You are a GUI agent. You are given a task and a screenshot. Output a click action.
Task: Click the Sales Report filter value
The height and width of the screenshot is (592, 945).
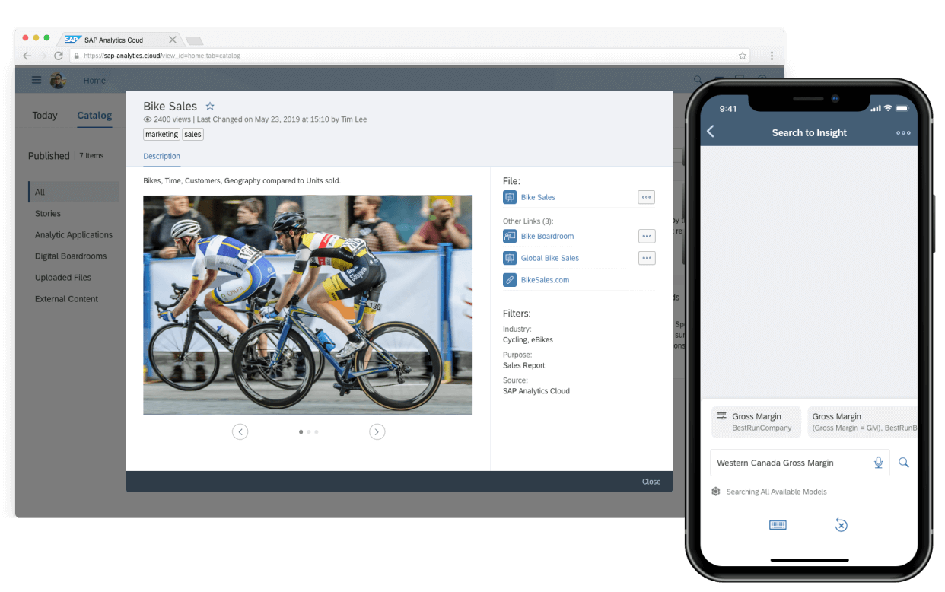click(524, 365)
